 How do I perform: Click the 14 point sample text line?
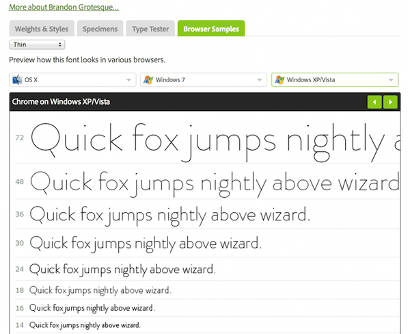(85, 325)
